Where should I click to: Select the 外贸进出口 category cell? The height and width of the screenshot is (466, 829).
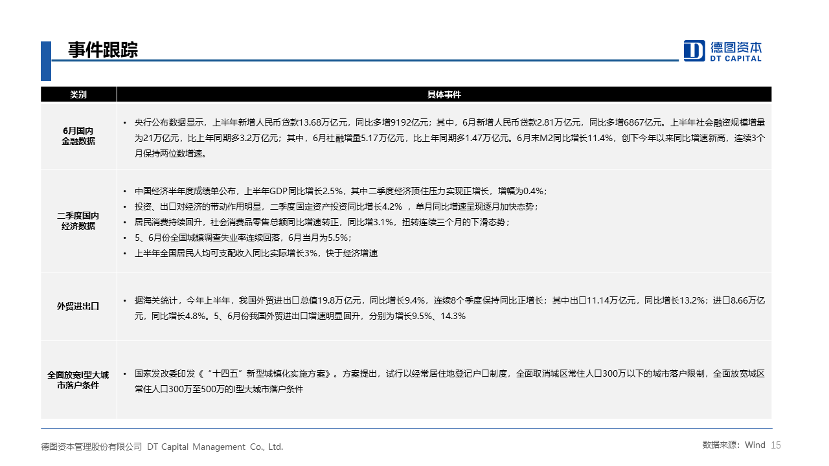pos(78,307)
